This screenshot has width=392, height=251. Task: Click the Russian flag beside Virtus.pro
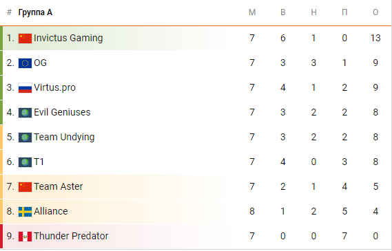(25, 88)
